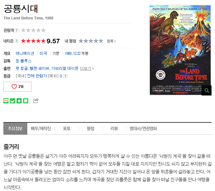
Task: Click the green star bookmark icon
Action: [x=19, y=101]
